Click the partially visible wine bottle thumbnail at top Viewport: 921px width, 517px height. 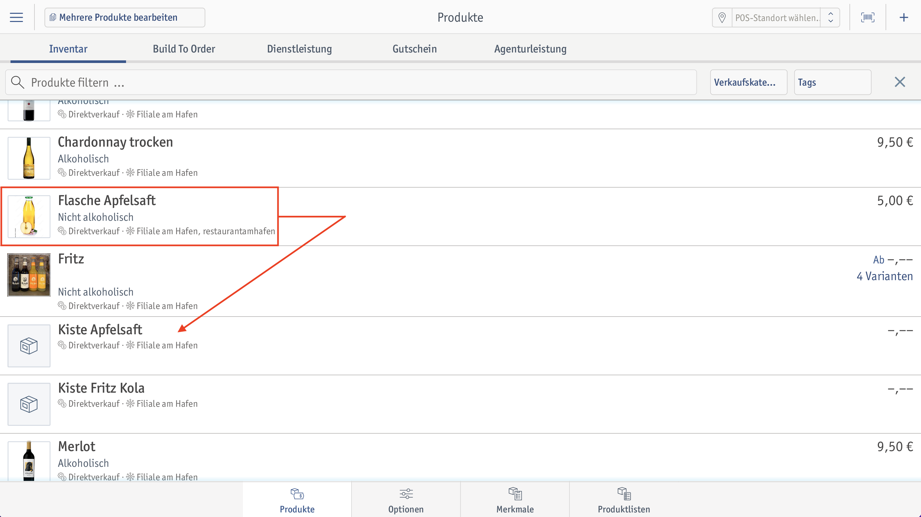[x=29, y=111]
